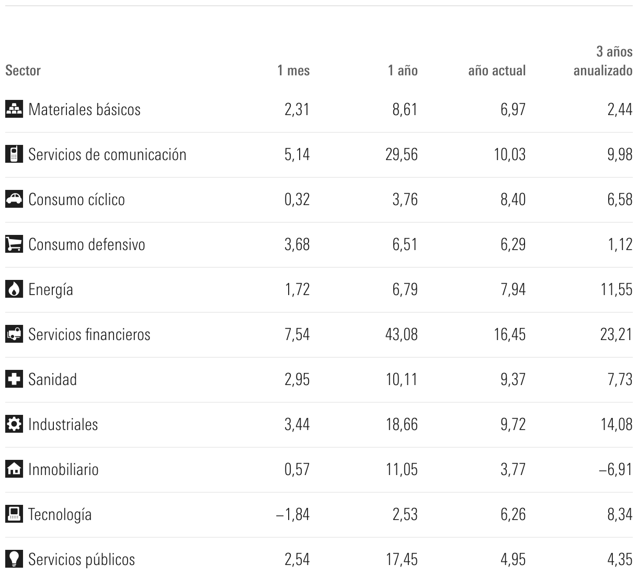Click the Consumo defensivo shopping cart icon
The image size is (638, 587).
14,244
